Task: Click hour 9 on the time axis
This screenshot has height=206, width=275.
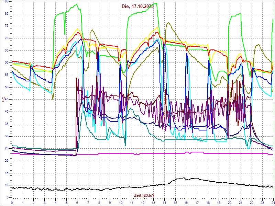Action: point(110,203)
